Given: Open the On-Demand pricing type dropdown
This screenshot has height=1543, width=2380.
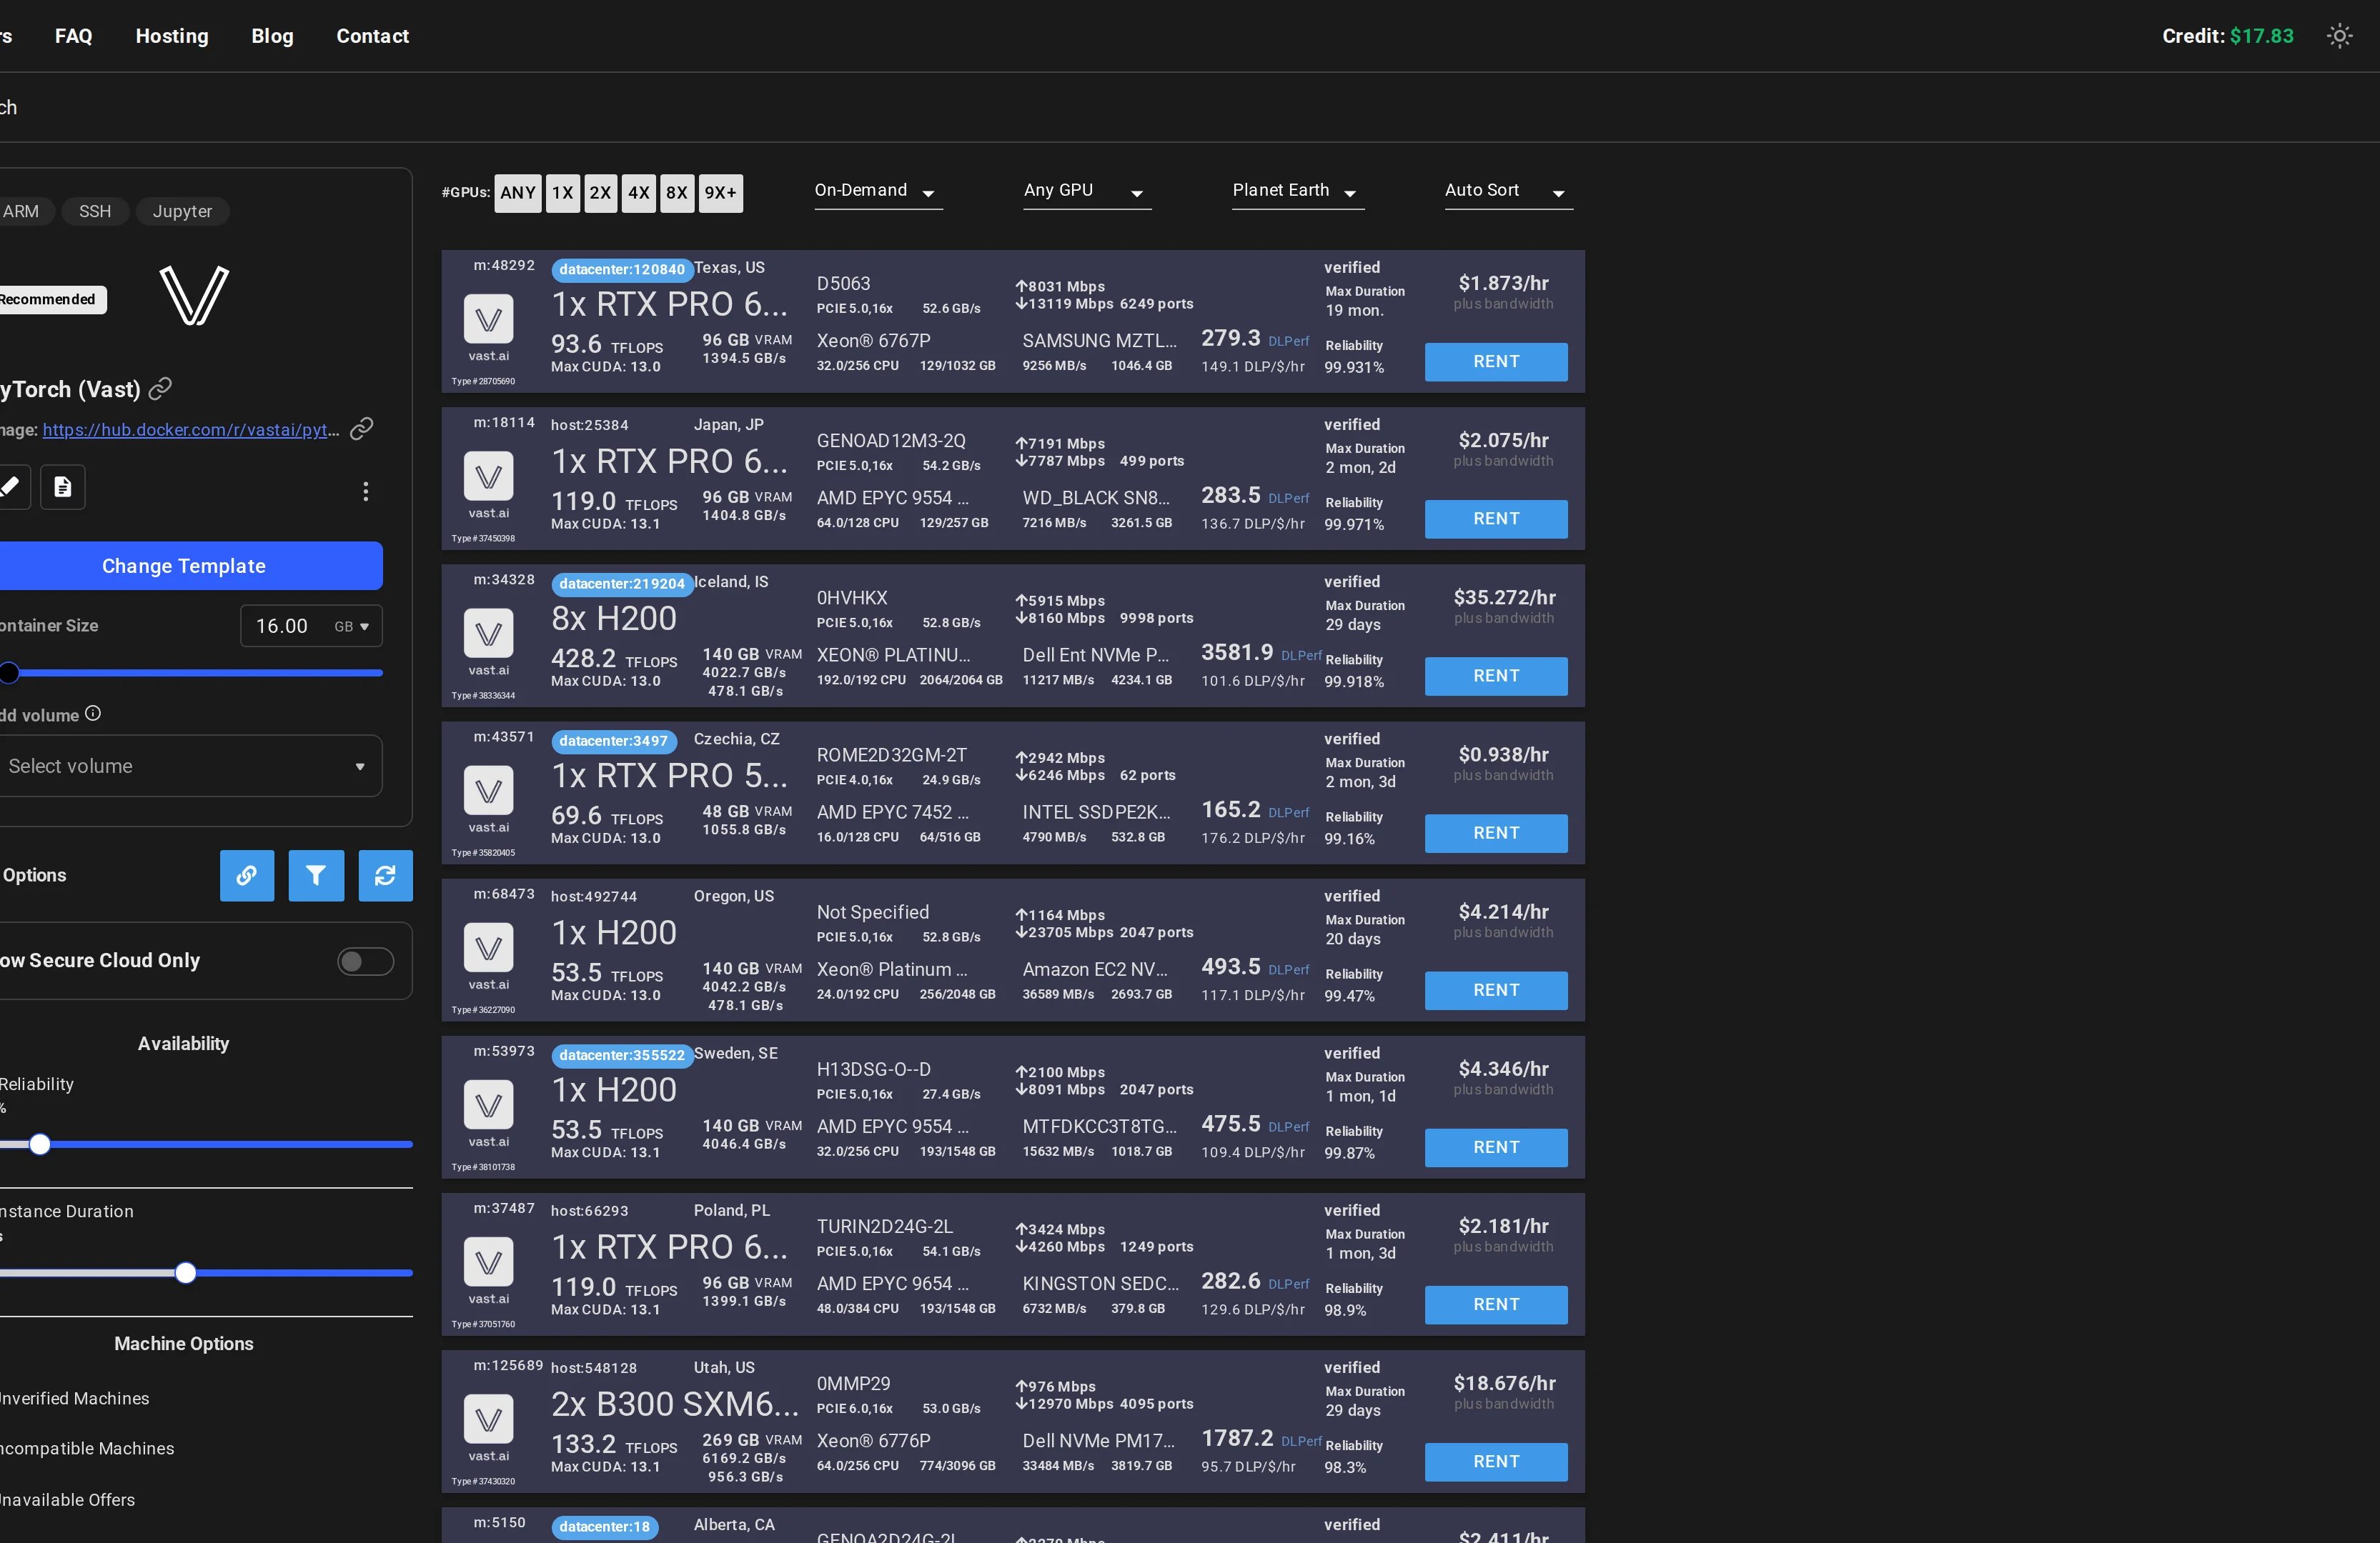Looking at the screenshot, I should 878,191.
